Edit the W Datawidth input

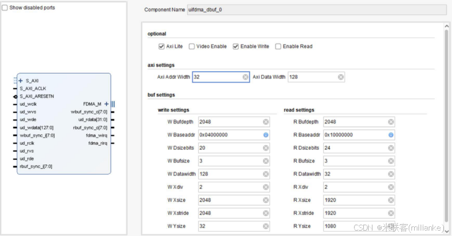[x=234, y=174]
